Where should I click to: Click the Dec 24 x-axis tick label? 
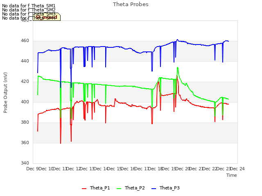click(237, 169)
